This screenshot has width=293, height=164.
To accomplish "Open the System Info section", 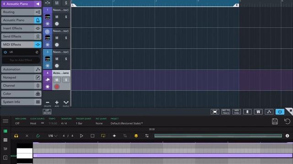I will tap(22, 102).
